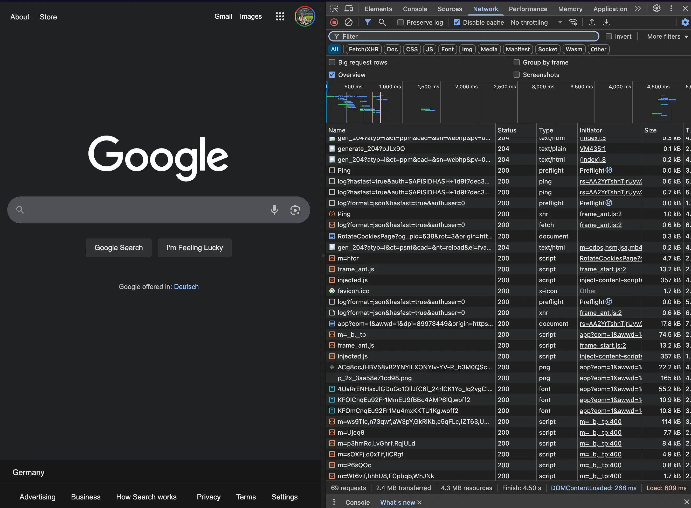
Task: Toggle the network filter funnel icon
Action: [x=368, y=22]
